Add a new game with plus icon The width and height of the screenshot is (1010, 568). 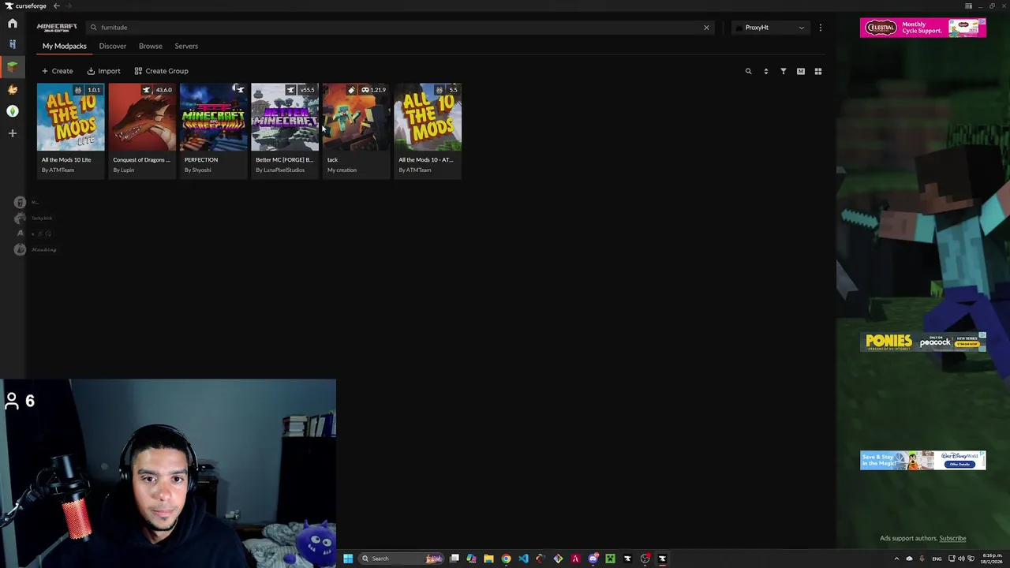pyautogui.click(x=12, y=133)
